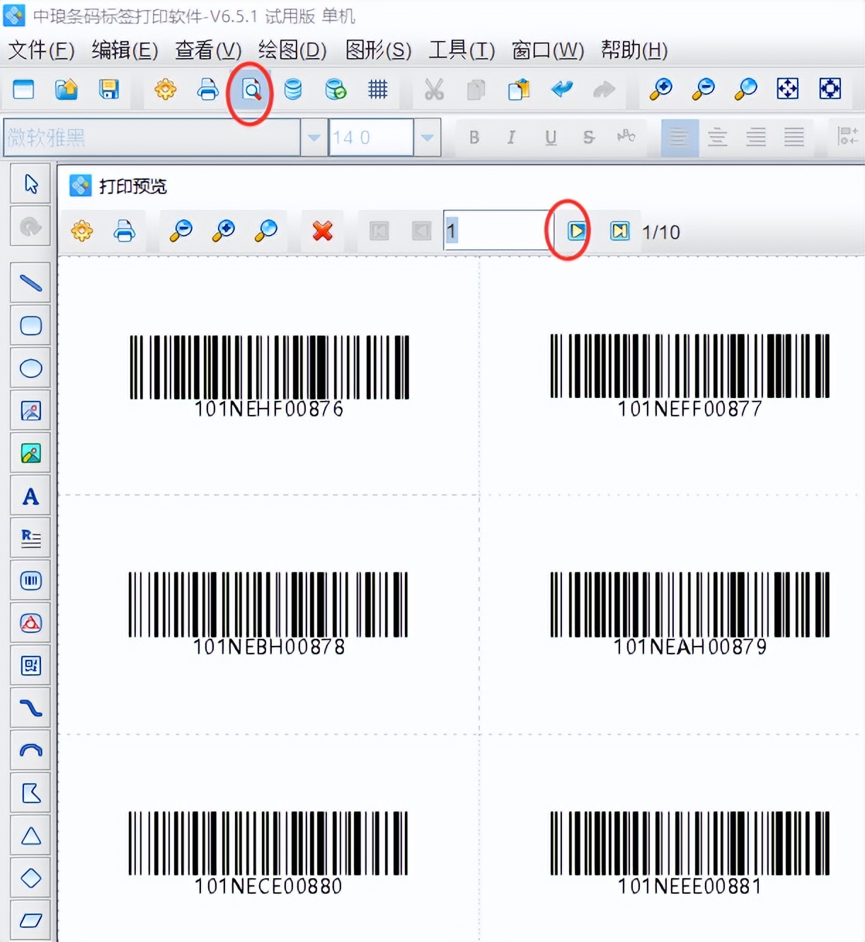865x942 pixels.
Task: Open print preview settings gear icon
Action: point(82,231)
